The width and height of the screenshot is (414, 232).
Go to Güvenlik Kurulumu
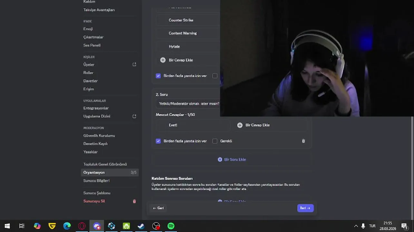tap(99, 136)
